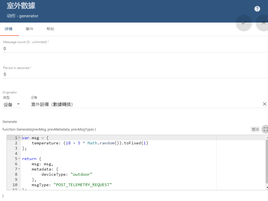Clear the selected 设备 entity
This screenshot has height=201, width=268.
265,104
